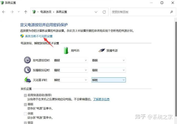This screenshot has height=124, width=177.
Task: Open 关闭盖子时 battery dropdown
Action: [x=71, y=80]
